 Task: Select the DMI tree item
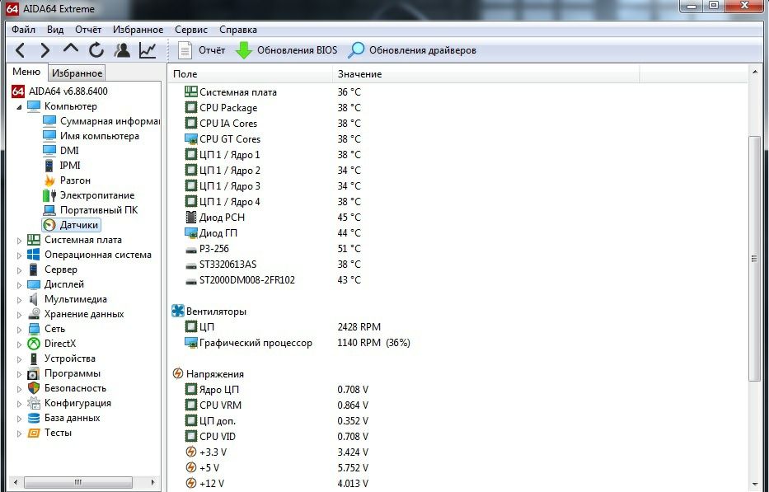tap(61, 151)
